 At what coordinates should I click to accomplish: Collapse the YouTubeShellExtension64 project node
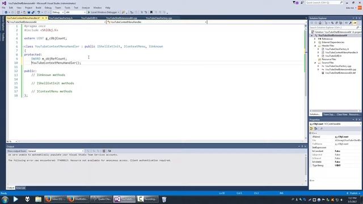tap(312, 35)
